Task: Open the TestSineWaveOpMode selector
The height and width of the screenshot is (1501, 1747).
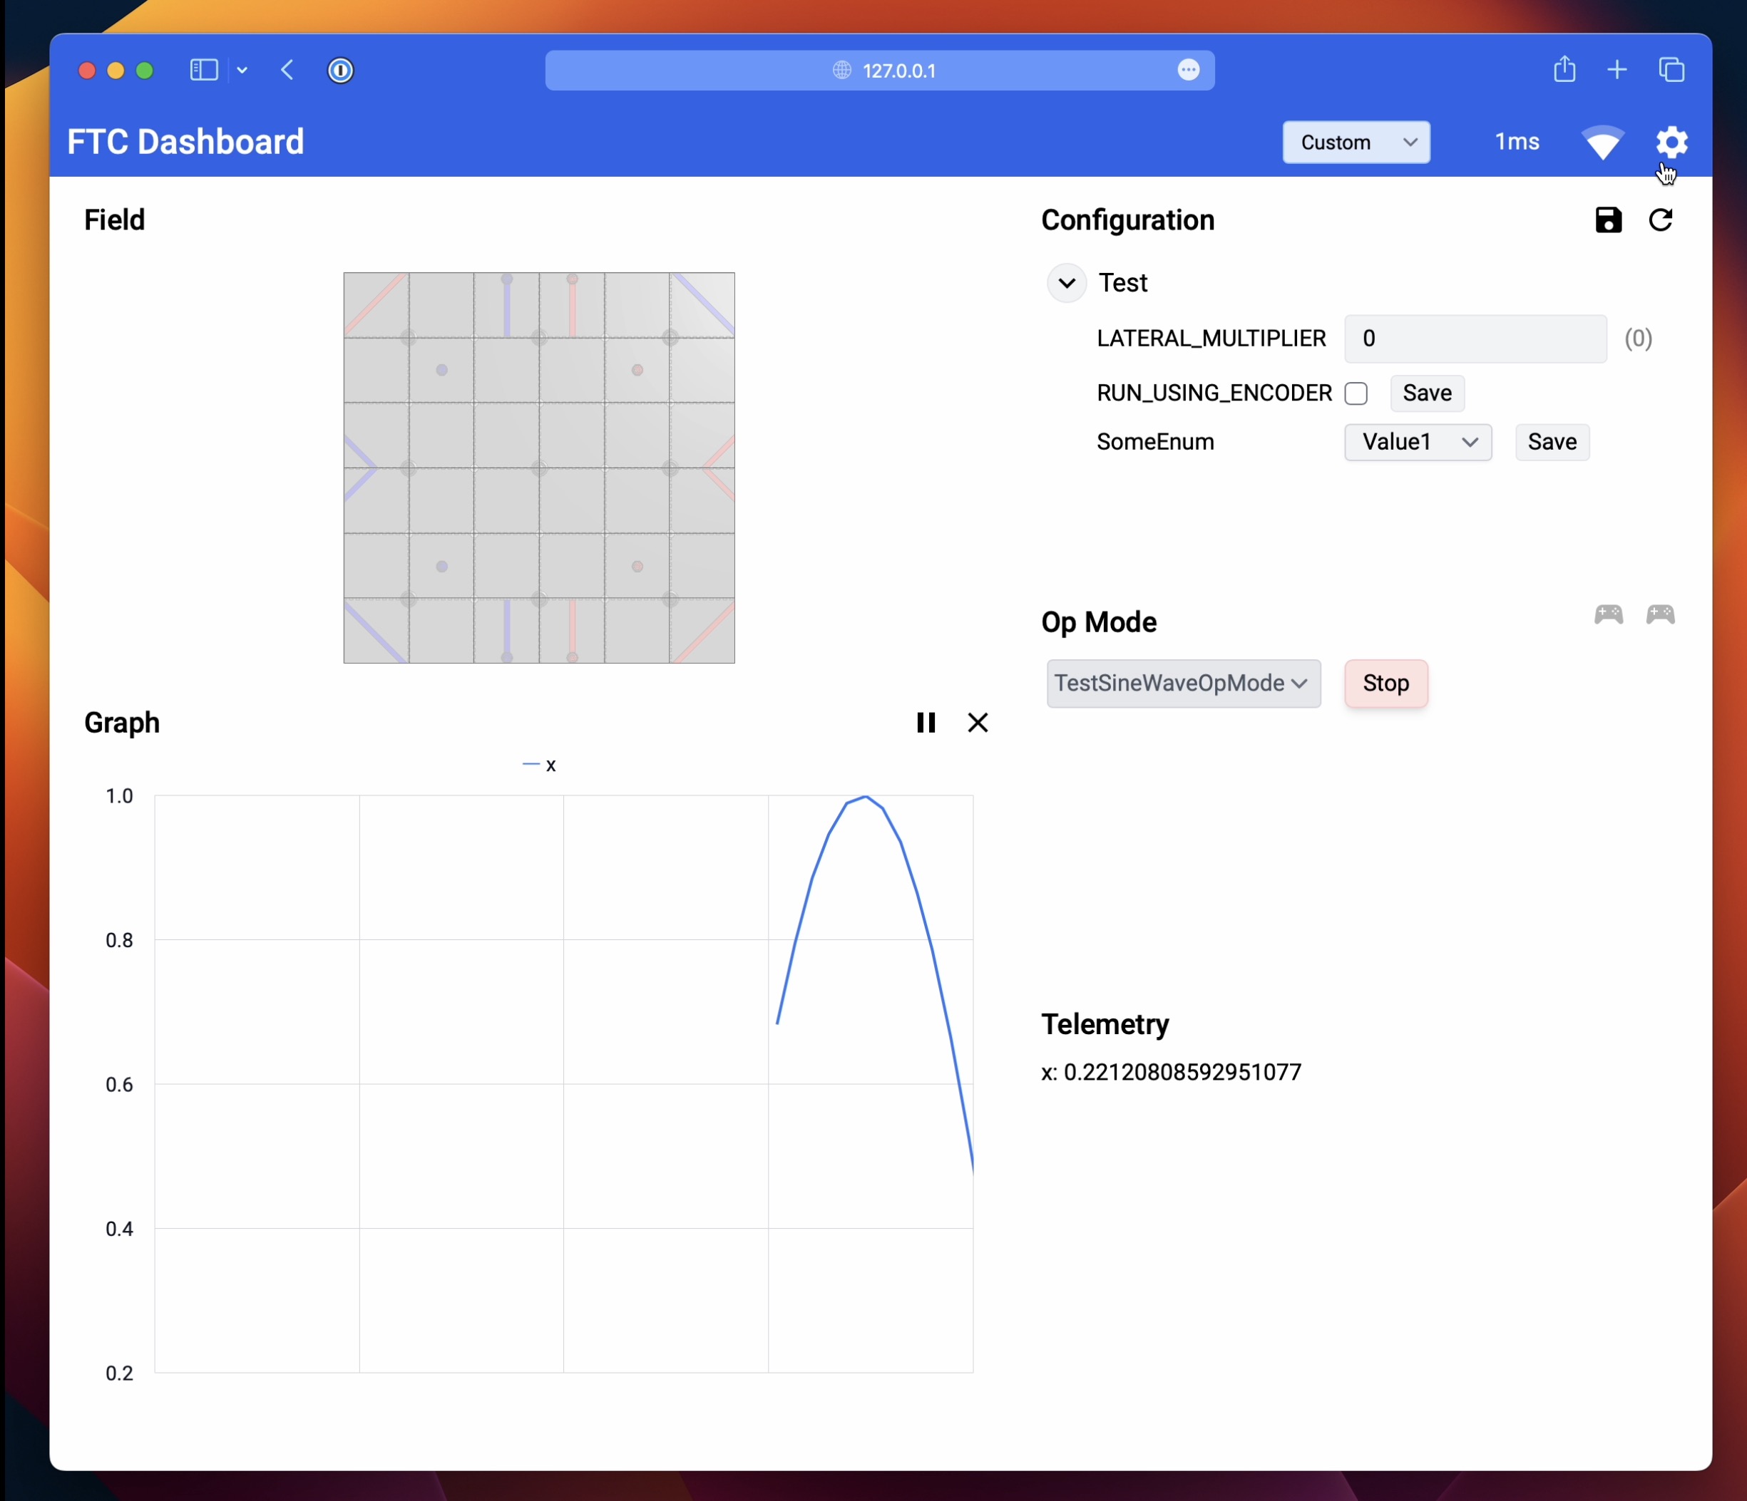Action: pyautogui.click(x=1183, y=684)
